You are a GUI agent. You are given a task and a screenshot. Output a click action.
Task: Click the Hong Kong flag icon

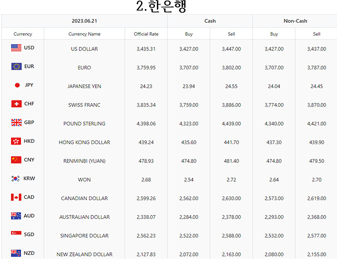[x=16, y=141]
